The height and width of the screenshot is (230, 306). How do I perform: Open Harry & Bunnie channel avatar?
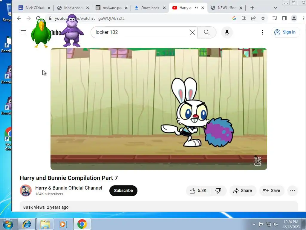point(26,190)
